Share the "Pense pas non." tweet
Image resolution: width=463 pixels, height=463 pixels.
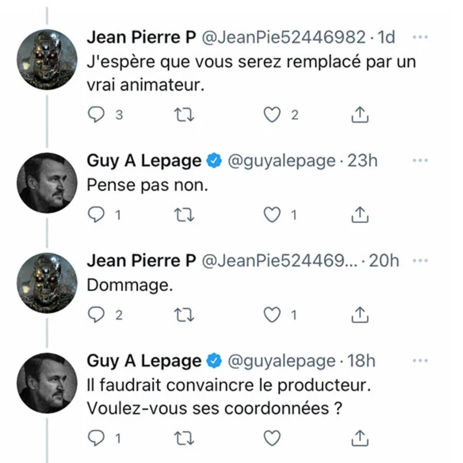pyautogui.click(x=360, y=216)
